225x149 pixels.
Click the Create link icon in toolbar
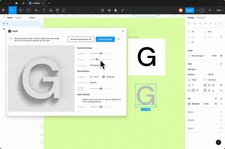(123, 10)
